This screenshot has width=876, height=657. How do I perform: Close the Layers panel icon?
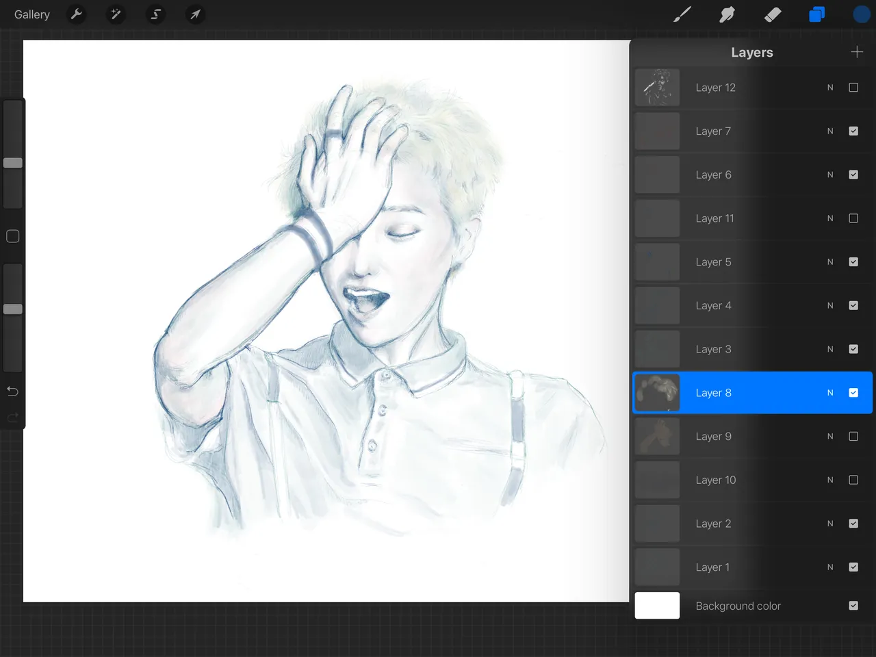[817, 14]
